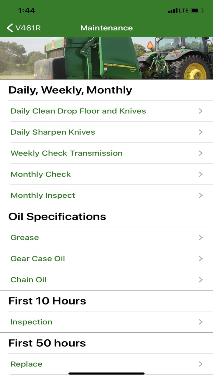
Task: Tap chevron on Gear Case Oil row
Action: click(201, 259)
